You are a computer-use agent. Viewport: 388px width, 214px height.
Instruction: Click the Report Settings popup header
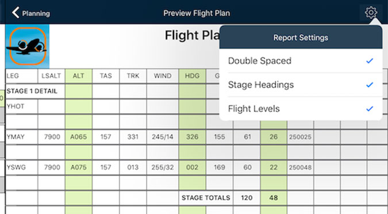tap(301, 37)
